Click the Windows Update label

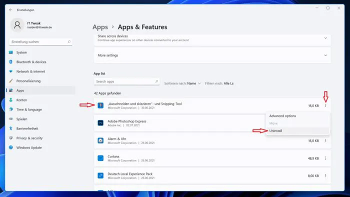pyautogui.click(x=29, y=147)
